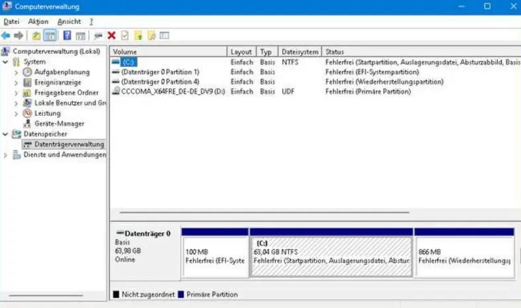Click the volume list horizontal scrollbar

(264, 212)
